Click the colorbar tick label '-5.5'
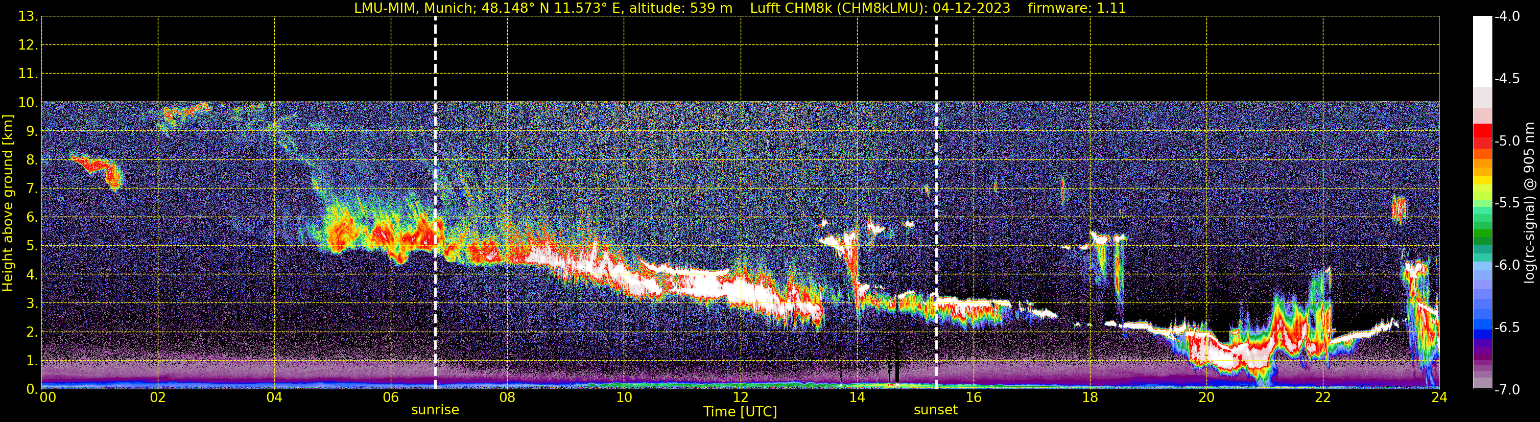Image resolution: width=1540 pixels, height=422 pixels. coord(1506,203)
